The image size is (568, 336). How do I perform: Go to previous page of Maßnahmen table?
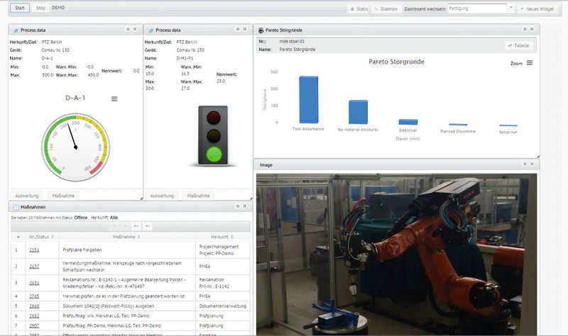point(125,226)
